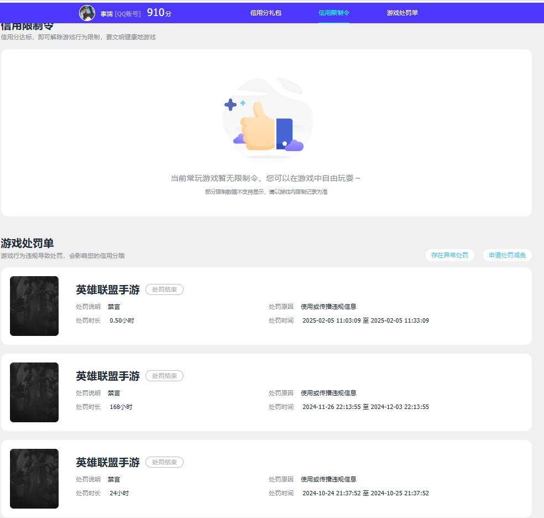The width and height of the screenshot is (544, 518).
Task: Click the 910分 credit score
Action: click(159, 13)
